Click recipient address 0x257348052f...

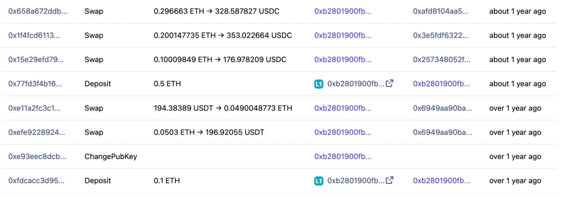442,59
